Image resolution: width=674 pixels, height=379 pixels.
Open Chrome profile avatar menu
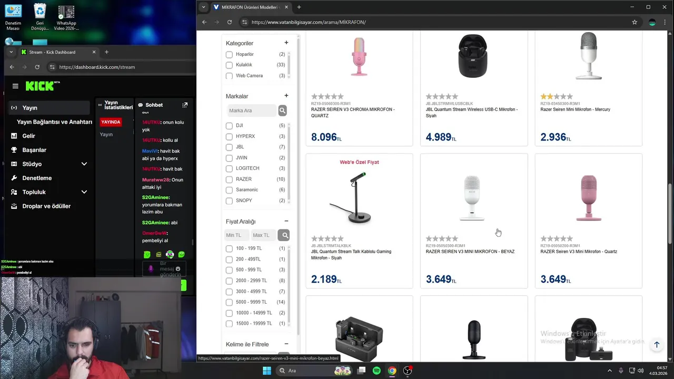(x=652, y=22)
